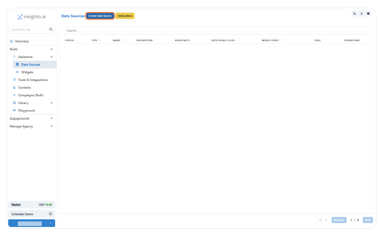379x238 pixels.
Task: Click the Library books icon
Action: coord(14,103)
